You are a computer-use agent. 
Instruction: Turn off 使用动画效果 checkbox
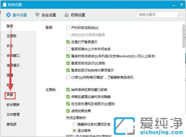point(68,111)
